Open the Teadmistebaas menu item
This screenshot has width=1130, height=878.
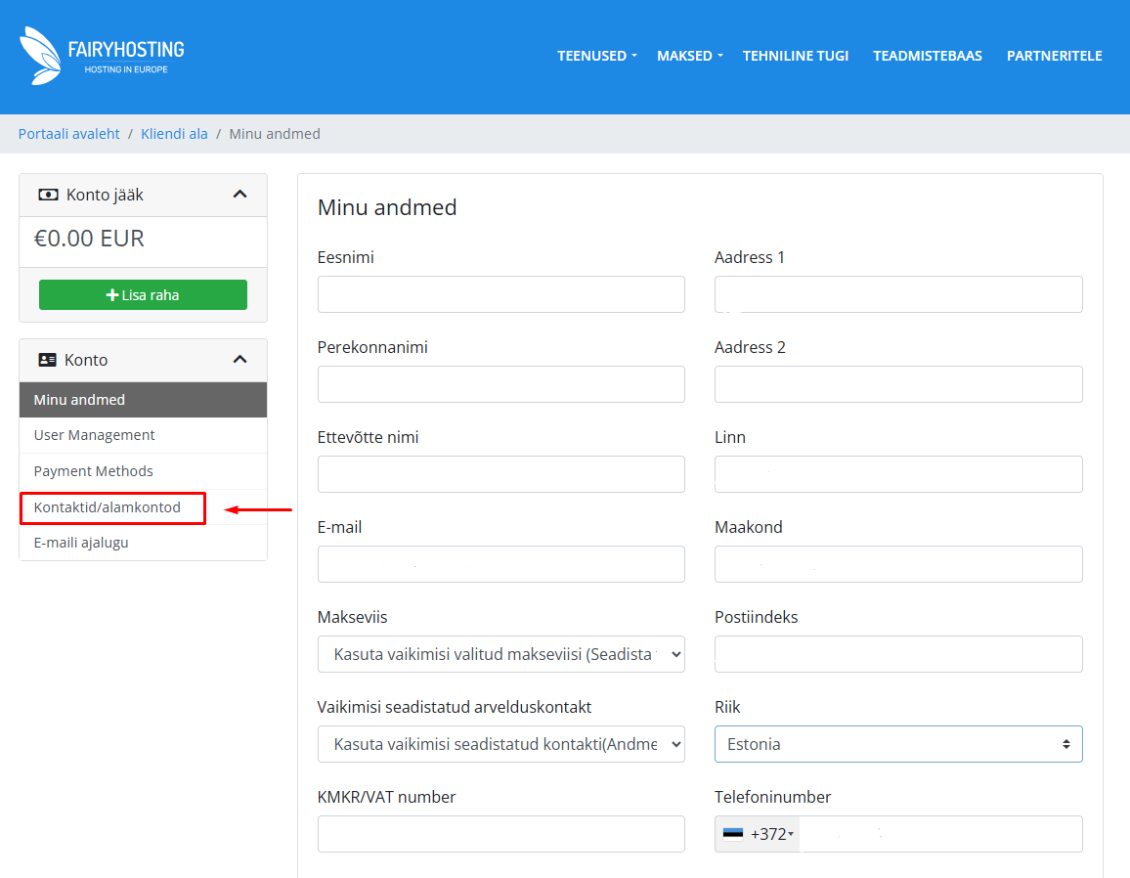click(x=928, y=56)
